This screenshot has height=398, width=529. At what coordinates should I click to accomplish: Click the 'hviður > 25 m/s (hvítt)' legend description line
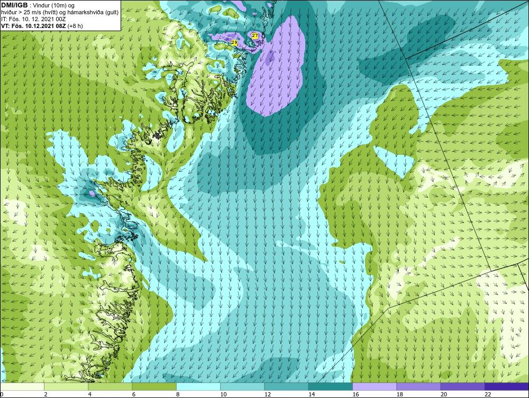point(60,13)
